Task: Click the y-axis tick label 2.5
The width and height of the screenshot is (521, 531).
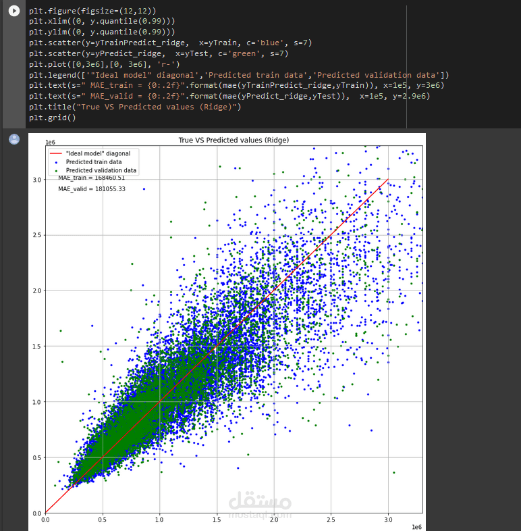Action: tap(37, 235)
